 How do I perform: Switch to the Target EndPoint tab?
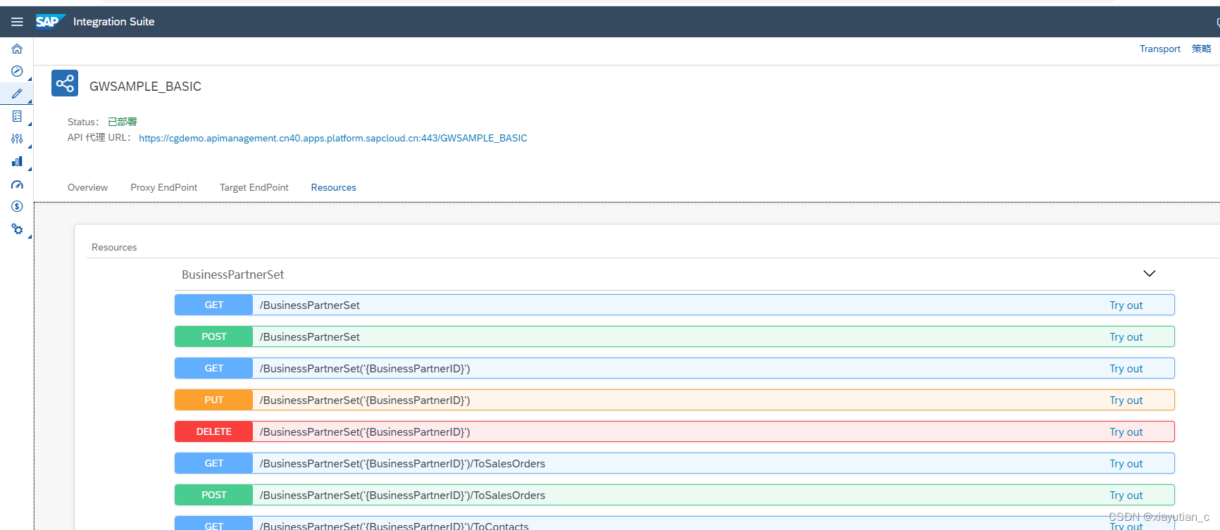[254, 187]
